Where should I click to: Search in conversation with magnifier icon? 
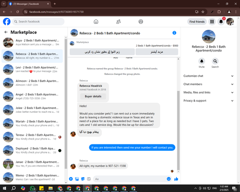pos(215,61)
